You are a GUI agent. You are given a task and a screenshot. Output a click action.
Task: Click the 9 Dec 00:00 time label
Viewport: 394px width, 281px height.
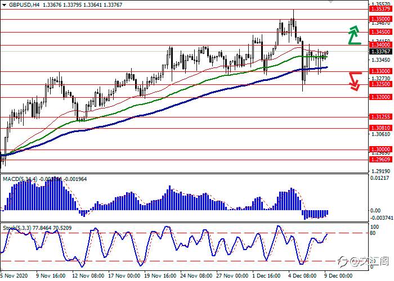point(338,276)
